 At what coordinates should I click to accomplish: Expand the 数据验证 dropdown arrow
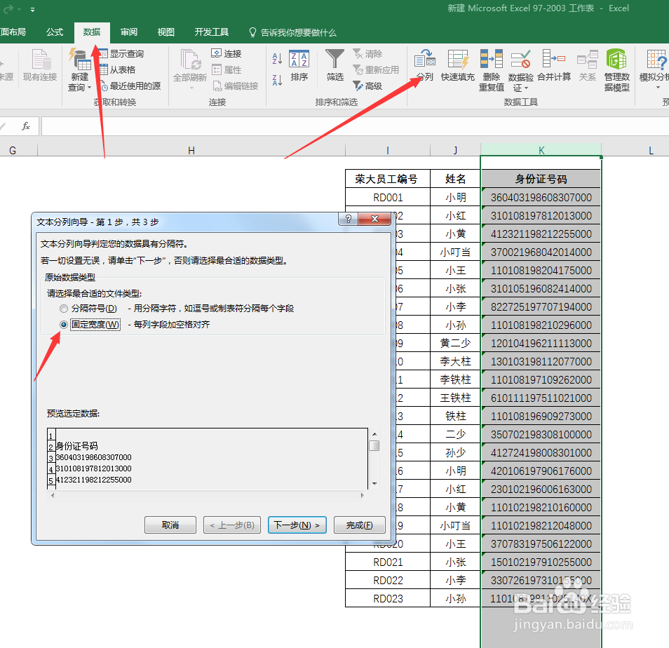527,88
